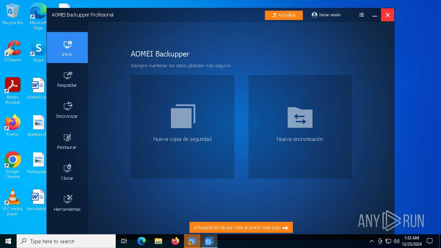This screenshot has width=441, height=248.
Task: Open the digitalexch image file
Action: 37,125
